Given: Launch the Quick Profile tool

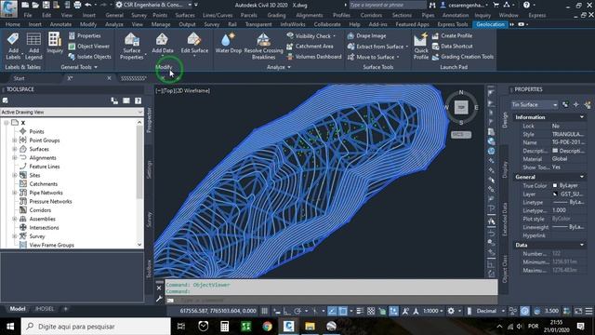Looking at the screenshot, I should pyautogui.click(x=421, y=46).
